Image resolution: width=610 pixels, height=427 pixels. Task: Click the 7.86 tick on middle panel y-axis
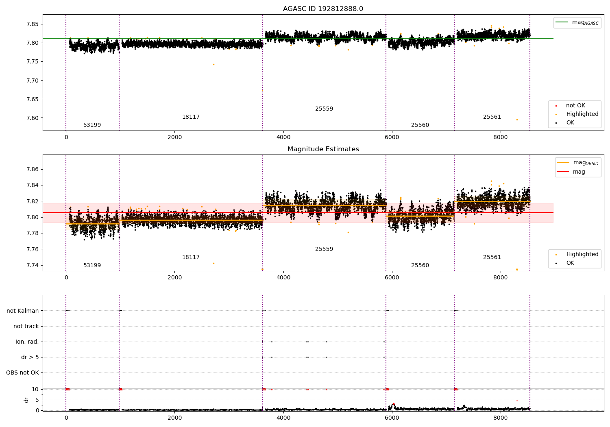click(x=33, y=170)
